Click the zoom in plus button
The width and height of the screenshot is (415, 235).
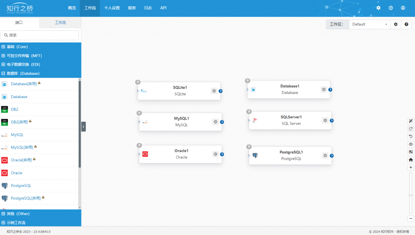point(411,167)
